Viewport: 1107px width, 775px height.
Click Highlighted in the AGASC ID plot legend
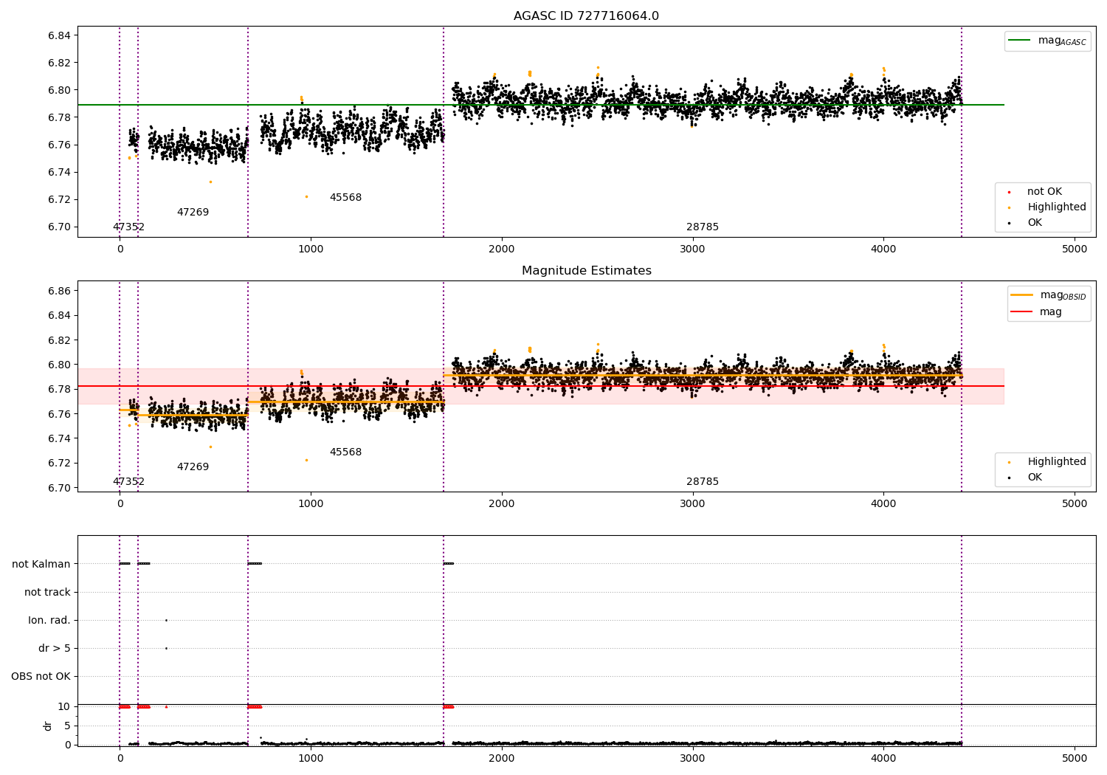point(1047,207)
